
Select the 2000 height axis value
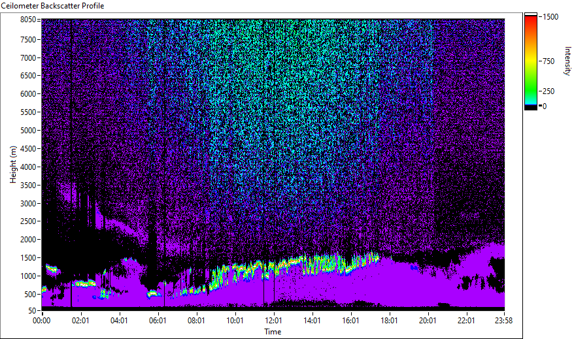tap(28, 240)
